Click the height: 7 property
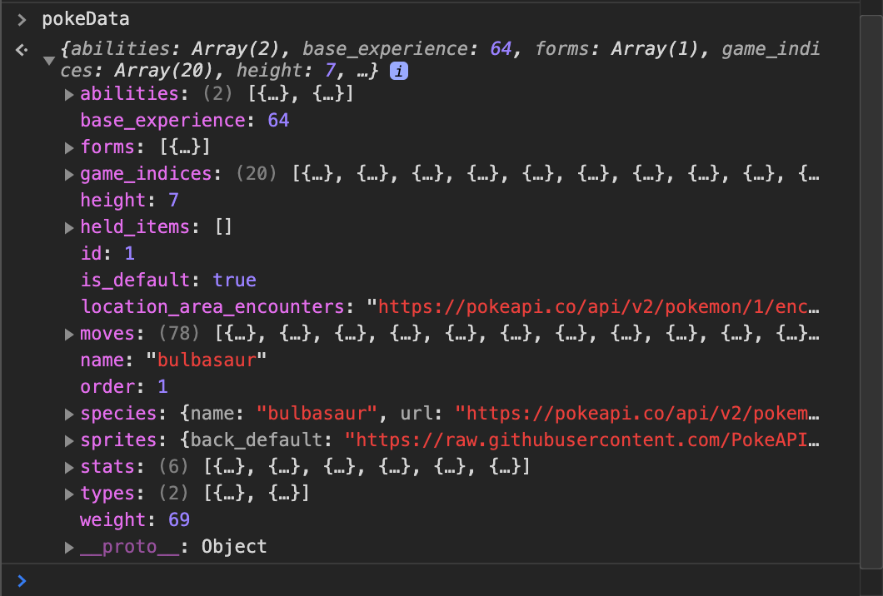Screen dimensions: 883x596 tap(129, 201)
